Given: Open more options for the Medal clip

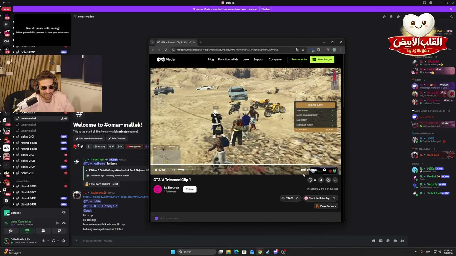Looking at the screenshot, I should 335,180.
